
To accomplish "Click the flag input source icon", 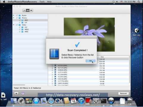I will [122, 1].
